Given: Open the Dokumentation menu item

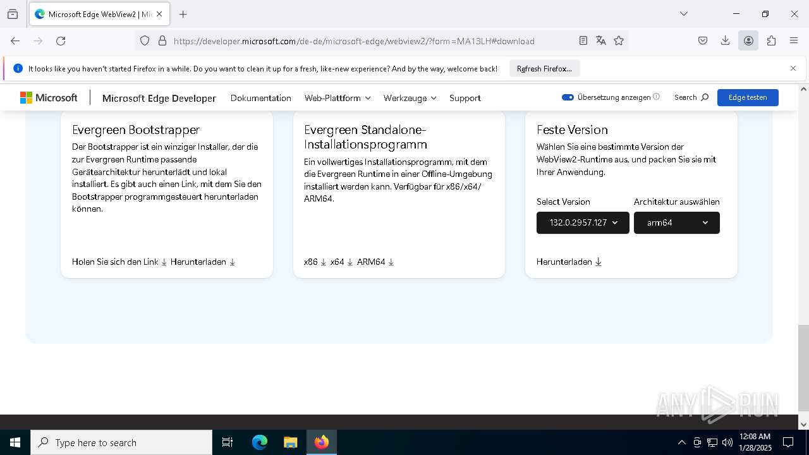Looking at the screenshot, I should pyautogui.click(x=261, y=98).
